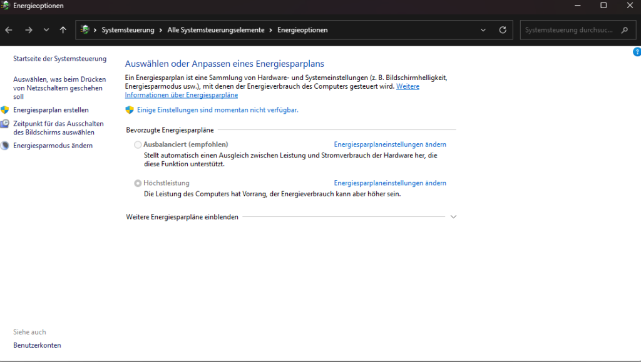
Task: Click the icon beside Energiesparmodus ändern
Action: (6, 145)
